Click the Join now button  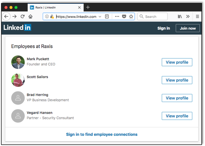[x=187, y=28]
